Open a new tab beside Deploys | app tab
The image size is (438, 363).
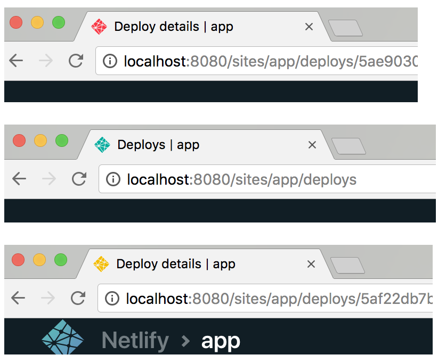[x=349, y=146]
